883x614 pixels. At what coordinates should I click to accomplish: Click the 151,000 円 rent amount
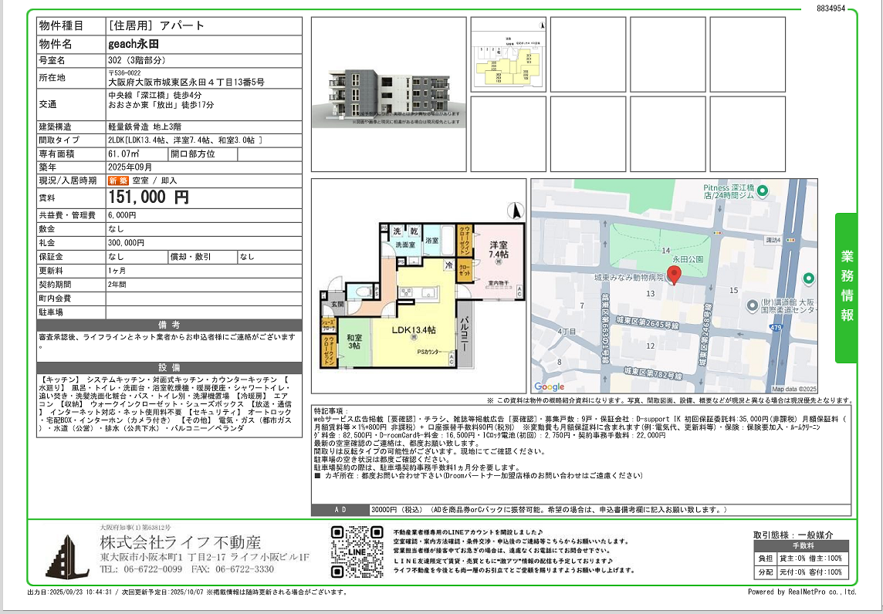(149, 197)
